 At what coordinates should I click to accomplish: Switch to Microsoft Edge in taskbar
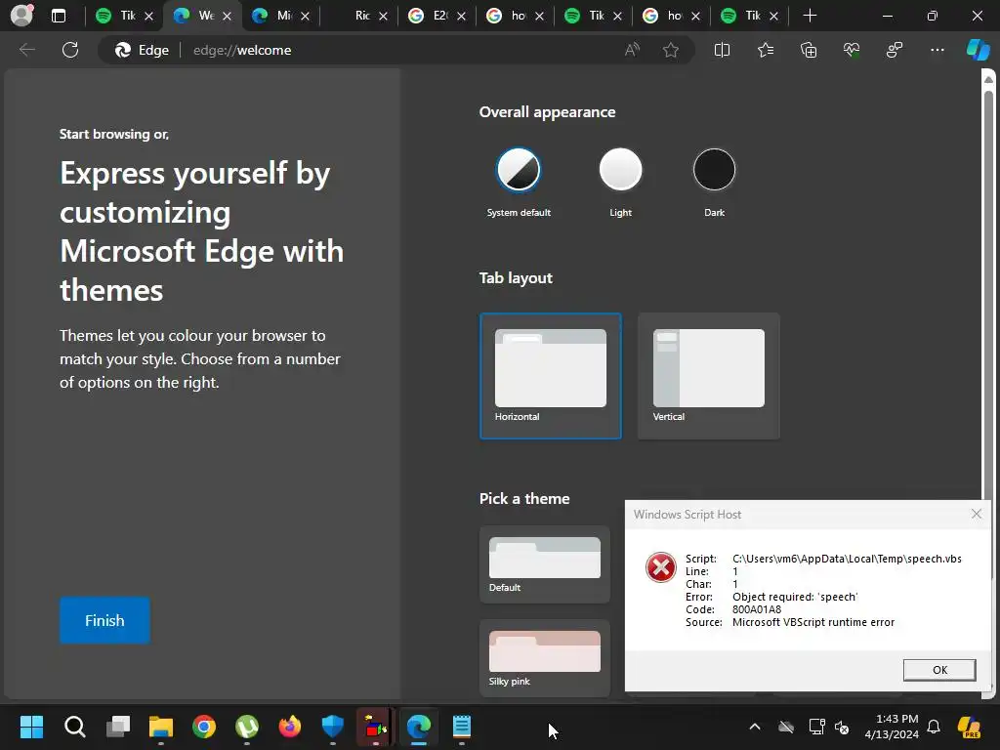tap(419, 727)
